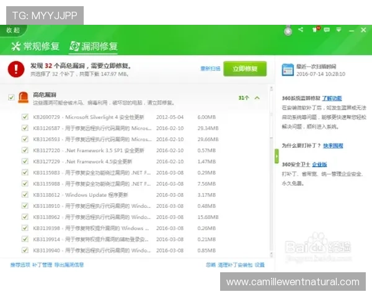Open the feedback message icon

tap(327, 30)
